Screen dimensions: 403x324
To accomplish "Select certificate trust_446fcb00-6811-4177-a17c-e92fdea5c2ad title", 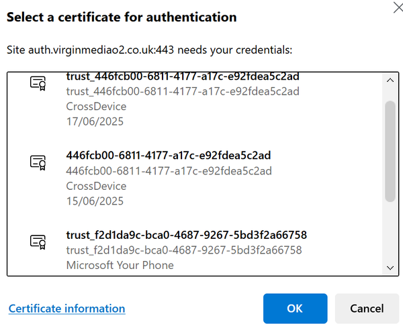I will [x=183, y=76].
